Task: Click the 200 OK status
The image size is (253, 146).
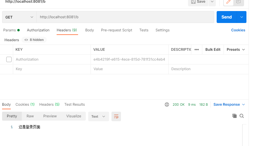Action: pos(179,105)
